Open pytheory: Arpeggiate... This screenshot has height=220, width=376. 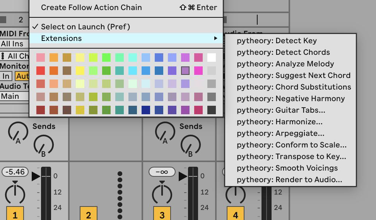pyautogui.click(x=291, y=133)
